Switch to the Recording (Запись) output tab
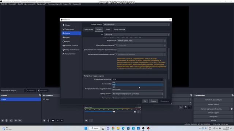 click(x=99, y=29)
